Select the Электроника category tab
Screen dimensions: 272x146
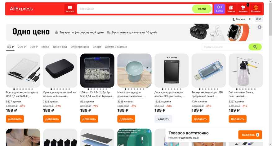[x=80, y=47]
